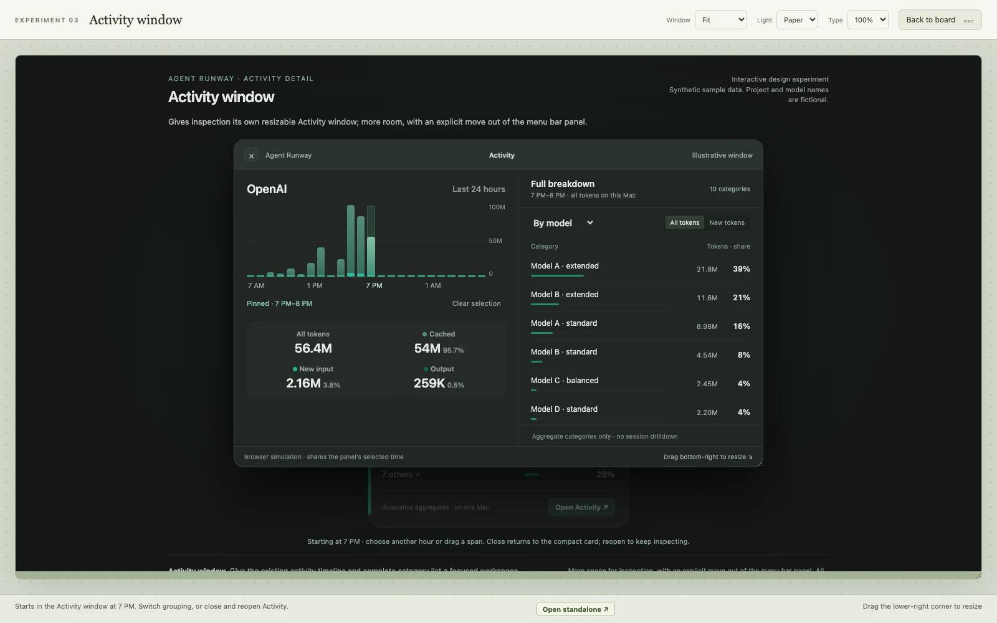
Task: Open the Window Fit dropdown
Action: pos(721,20)
